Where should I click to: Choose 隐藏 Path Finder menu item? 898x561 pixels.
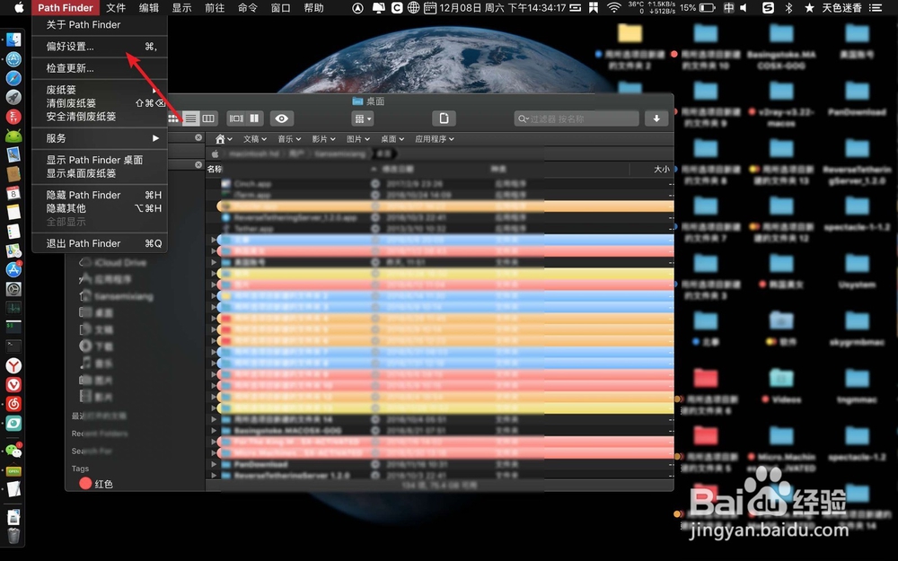100,195
